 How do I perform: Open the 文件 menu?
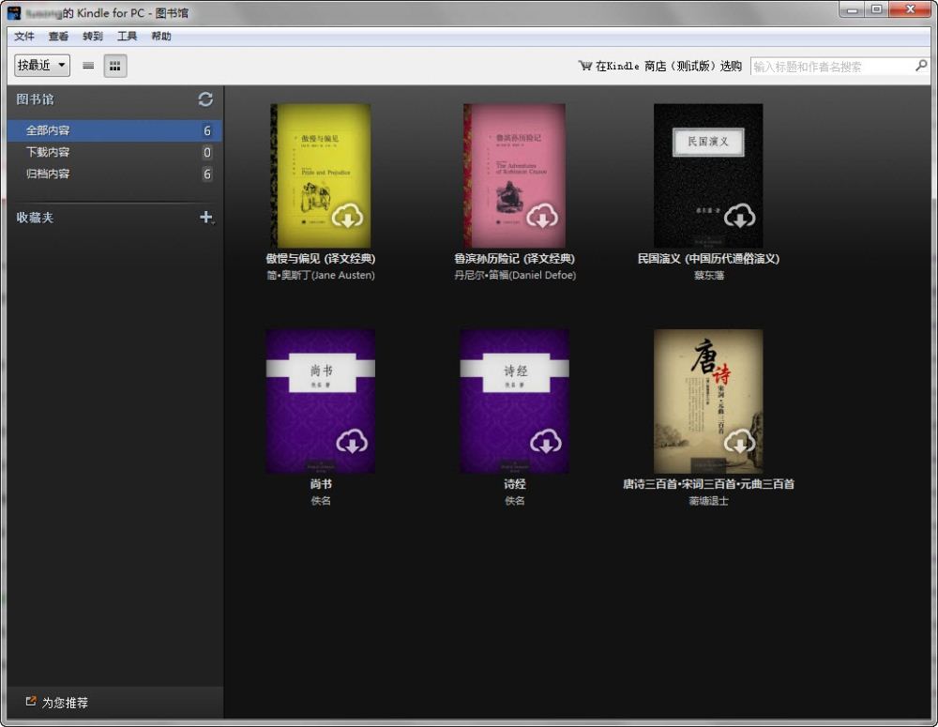tap(24, 37)
